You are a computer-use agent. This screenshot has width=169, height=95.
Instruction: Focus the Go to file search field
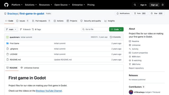coord(95,29)
